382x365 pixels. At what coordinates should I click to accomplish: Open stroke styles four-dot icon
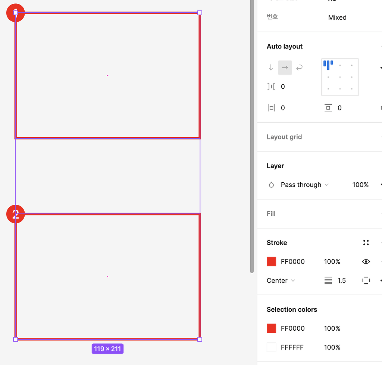(366, 243)
